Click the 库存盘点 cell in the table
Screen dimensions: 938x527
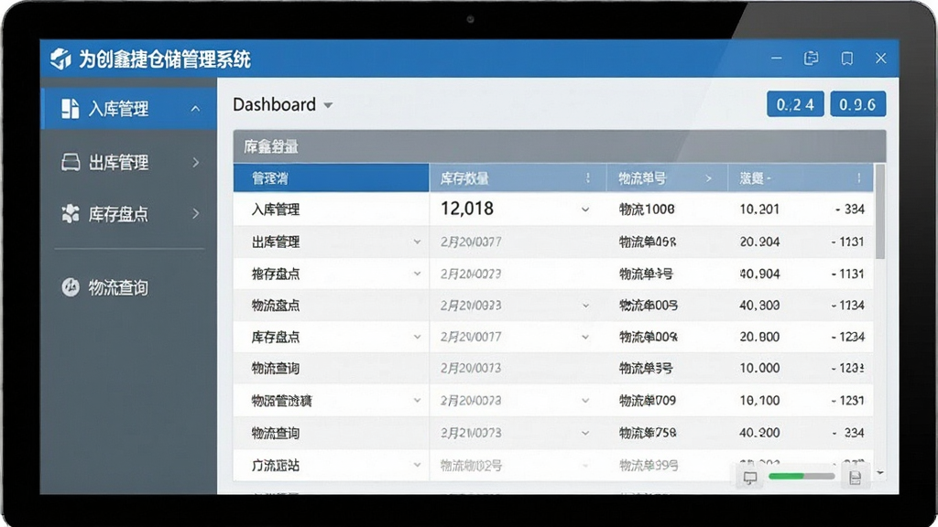tap(275, 337)
